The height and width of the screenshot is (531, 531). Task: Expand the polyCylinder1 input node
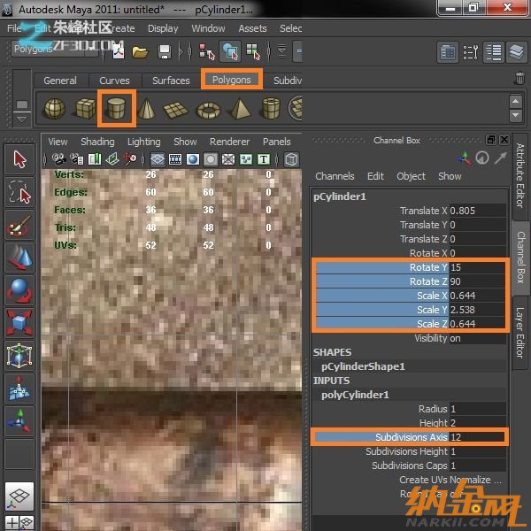click(355, 395)
